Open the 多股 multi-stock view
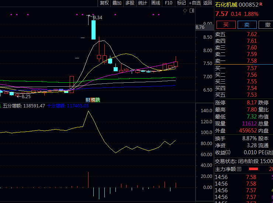The height and width of the screenshot is (203, 273). (x=130, y=3)
